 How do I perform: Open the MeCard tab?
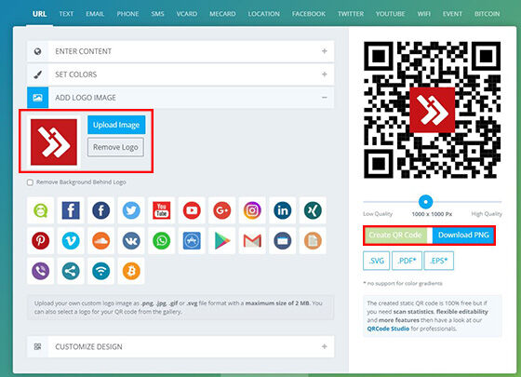(x=222, y=14)
